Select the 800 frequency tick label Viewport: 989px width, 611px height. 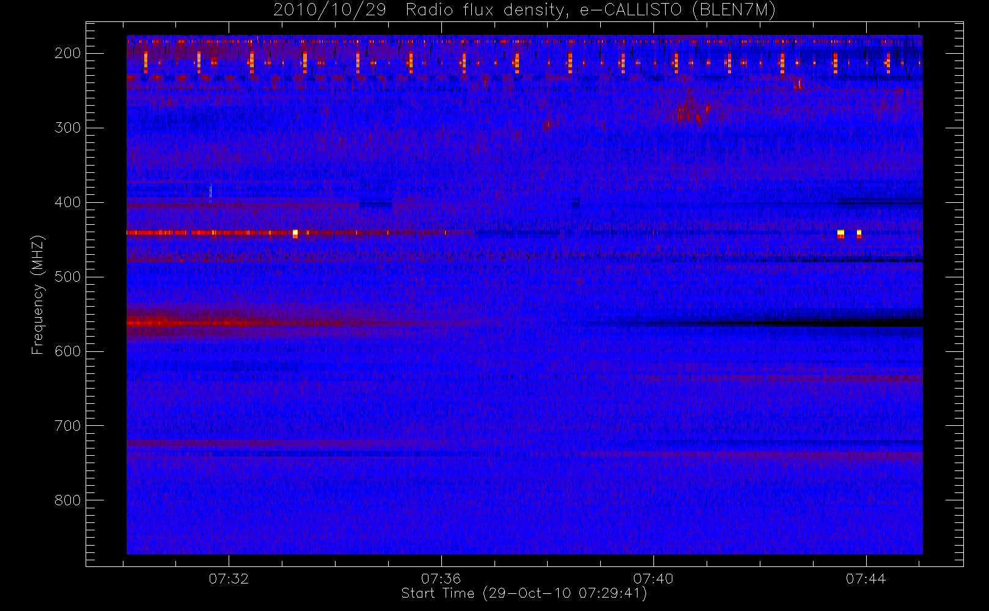coord(68,500)
